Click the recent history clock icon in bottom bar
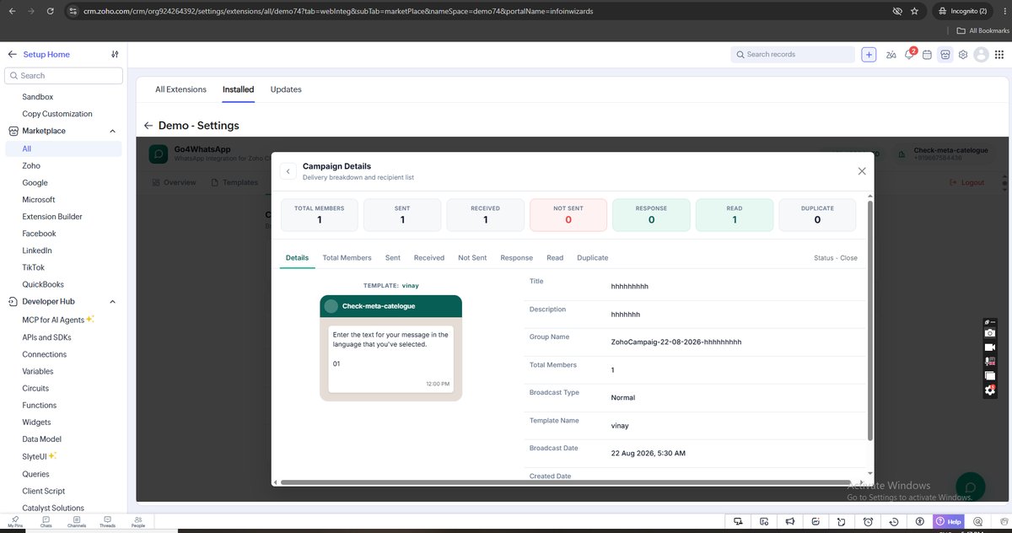Viewport: 1012px width, 533px height. point(895,522)
